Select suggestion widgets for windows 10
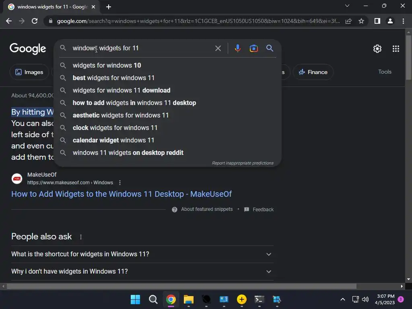This screenshot has height=309, width=412. tap(168, 66)
